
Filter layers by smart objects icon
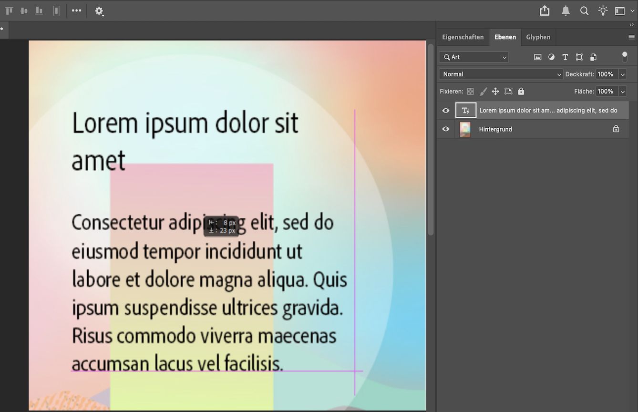[593, 57]
